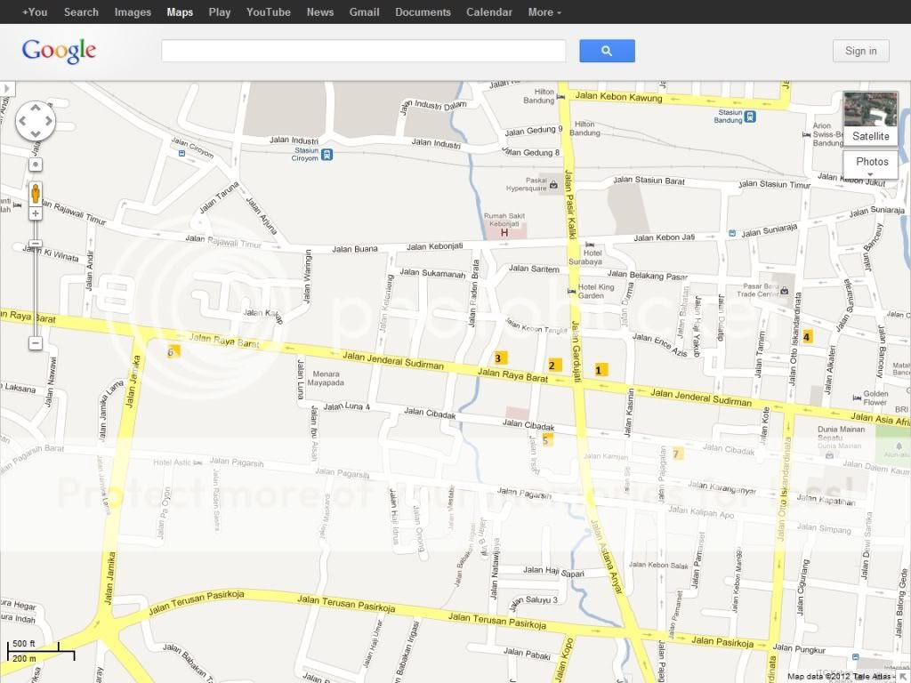Image resolution: width=911 pixels, height=683 pixels.
Task: Select yellow map marker 1
Action: (x=601, y=370)
